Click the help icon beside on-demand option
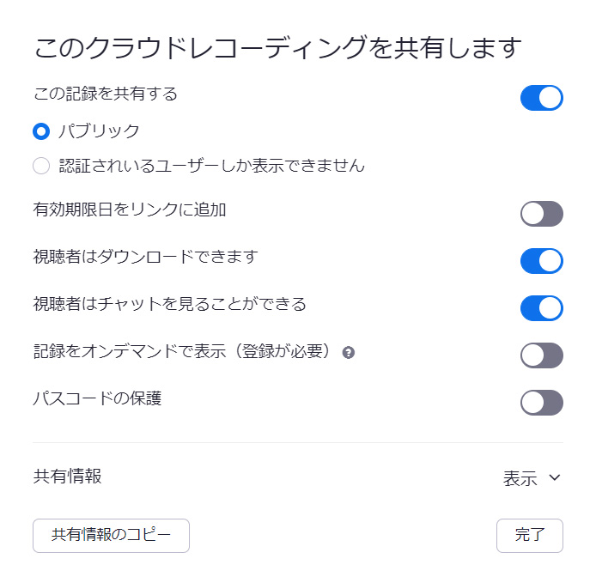The image size is (596, 577). coord(348,353)
